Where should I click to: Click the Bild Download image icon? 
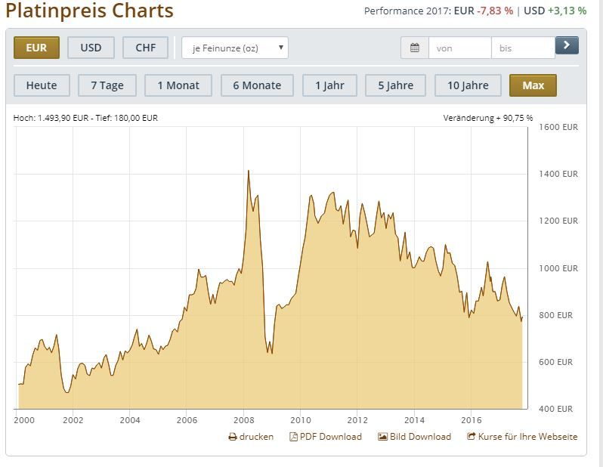tap(382, 437)
